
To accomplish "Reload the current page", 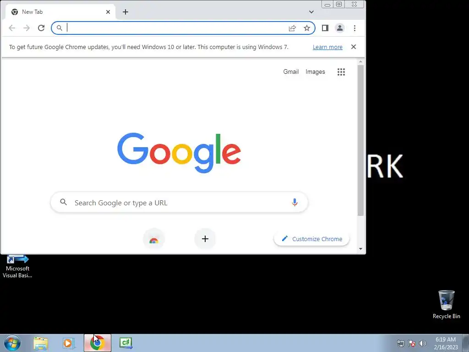I will [41, 28].
